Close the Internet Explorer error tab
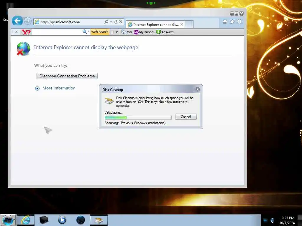 pos(182,24)
